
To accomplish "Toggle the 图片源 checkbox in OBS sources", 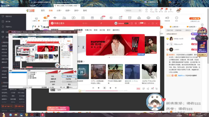I will (x=29, y=76).
